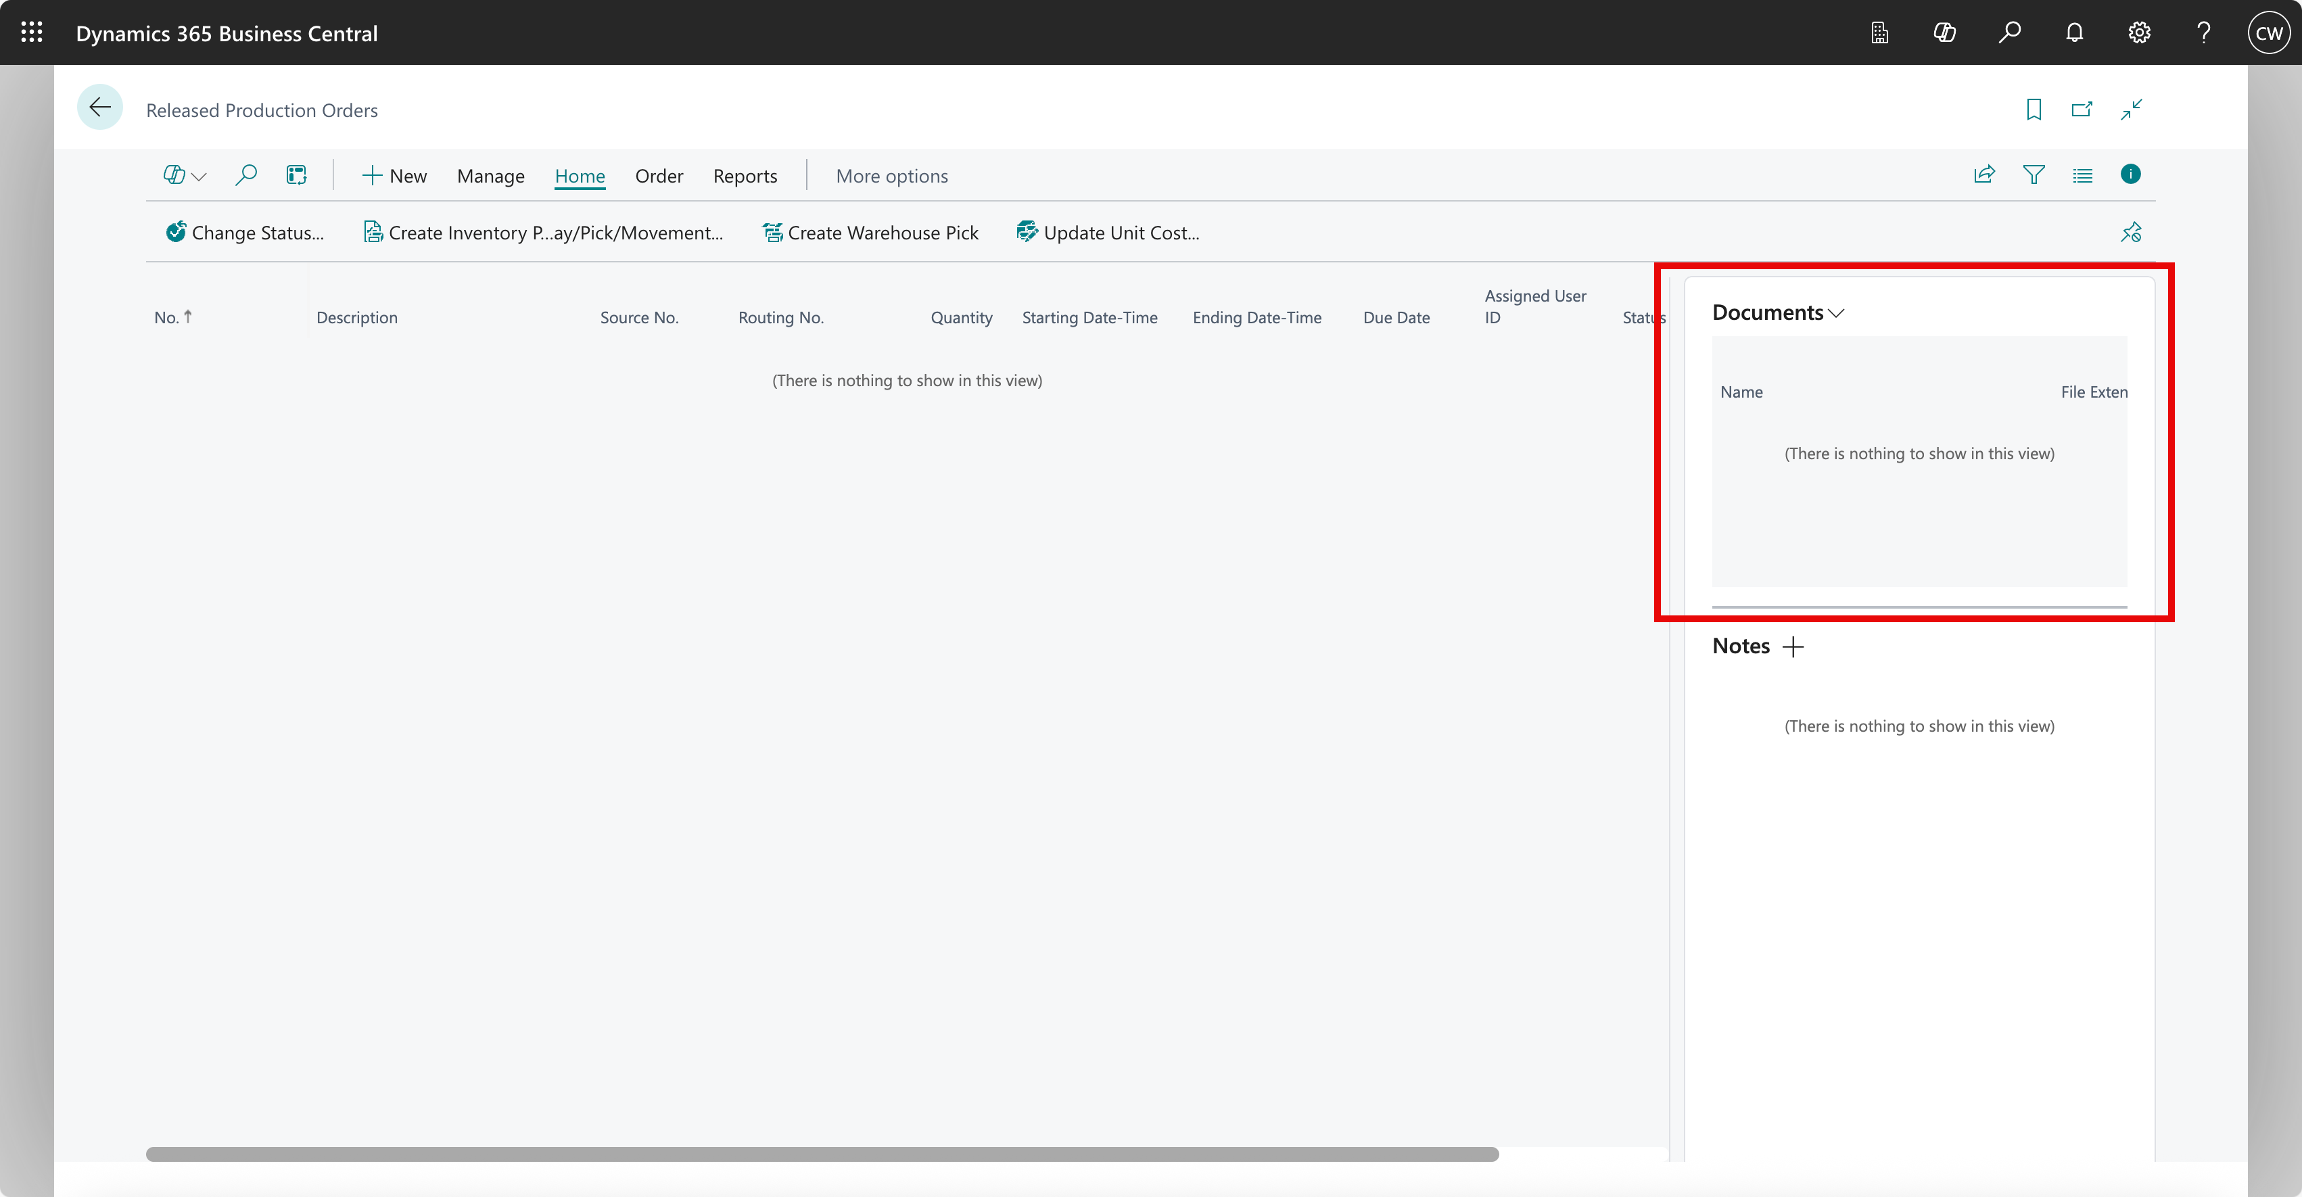Collapse the page with the shrink arrows icon
The width and height of the screenshot is (2302, 1197).
click(x=2132, y=109)
